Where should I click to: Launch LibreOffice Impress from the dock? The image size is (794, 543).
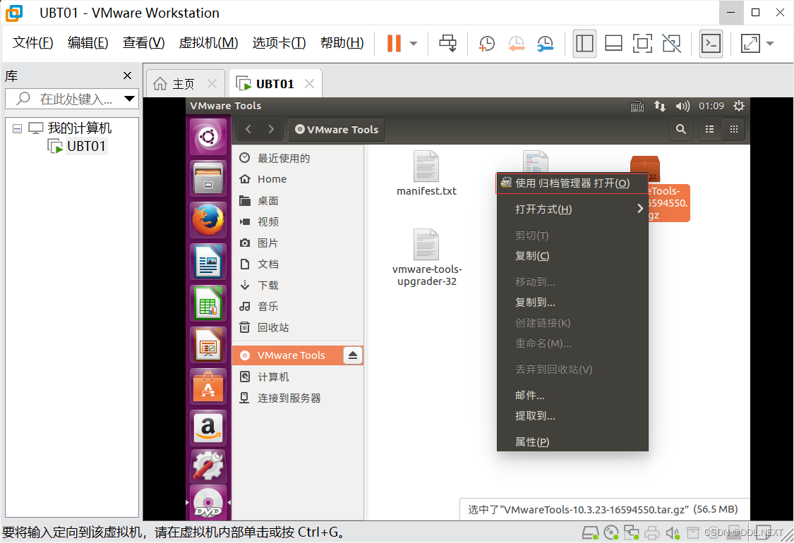(x=208, y=344)
